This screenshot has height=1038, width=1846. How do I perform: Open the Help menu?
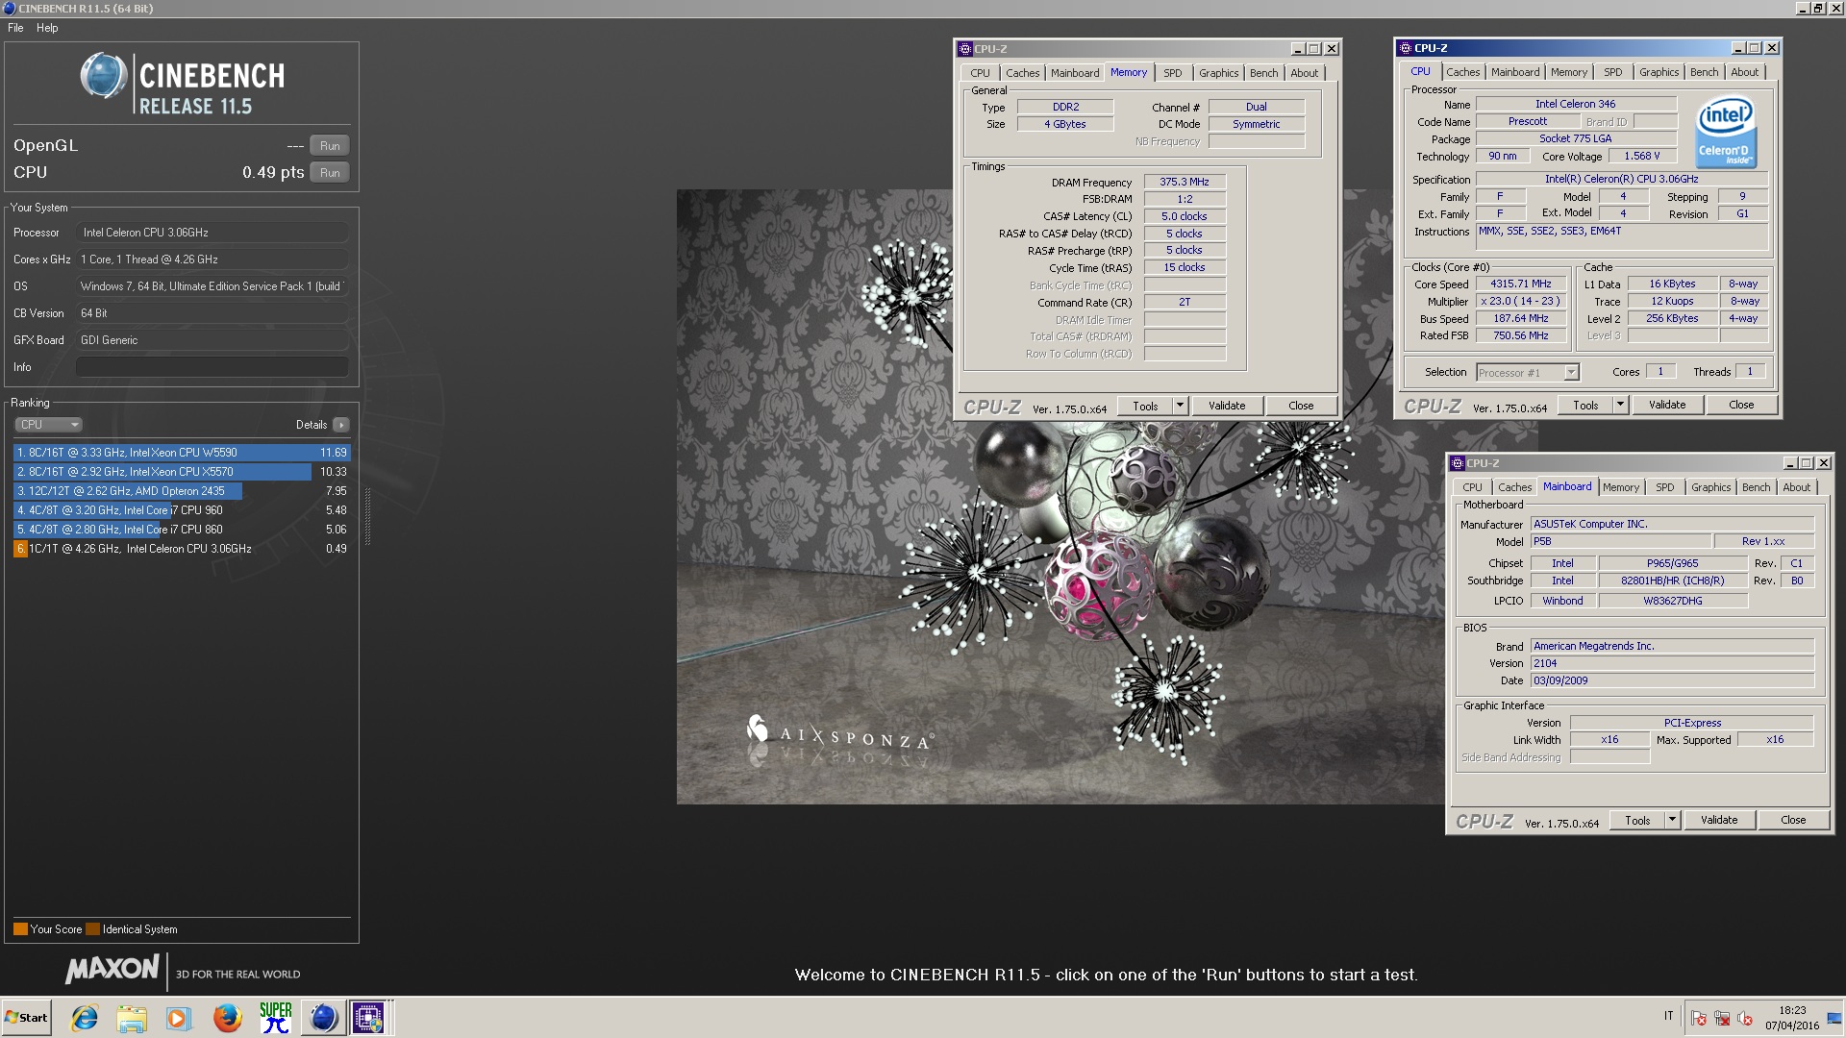(47, 28)
